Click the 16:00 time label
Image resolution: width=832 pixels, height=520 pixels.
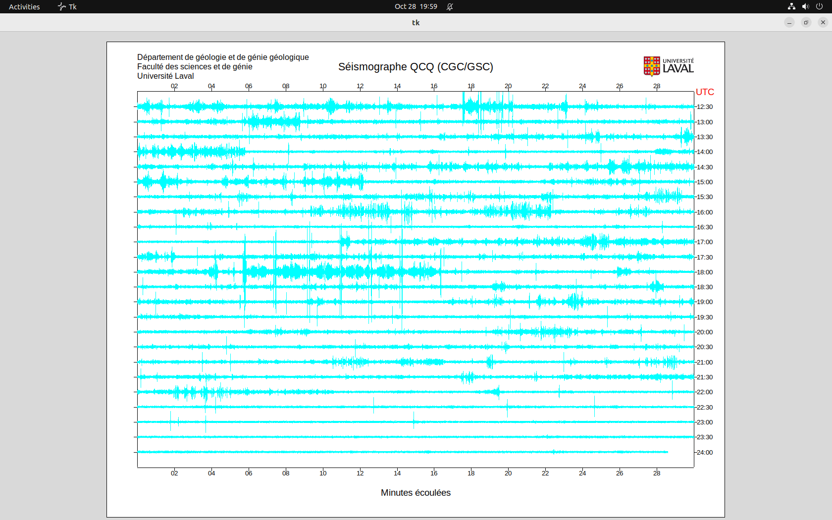coord(705,212)
